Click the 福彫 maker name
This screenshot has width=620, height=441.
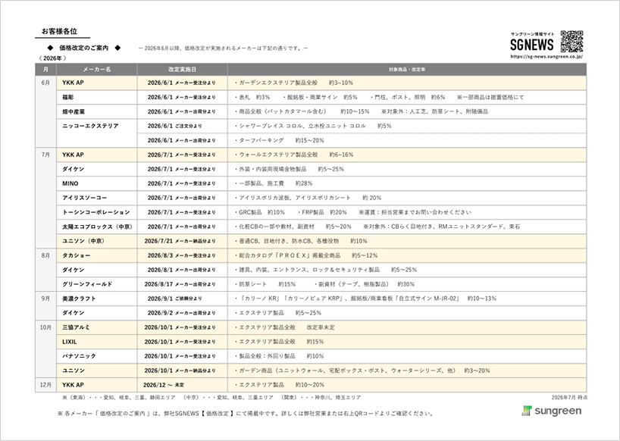coord(67,97)
